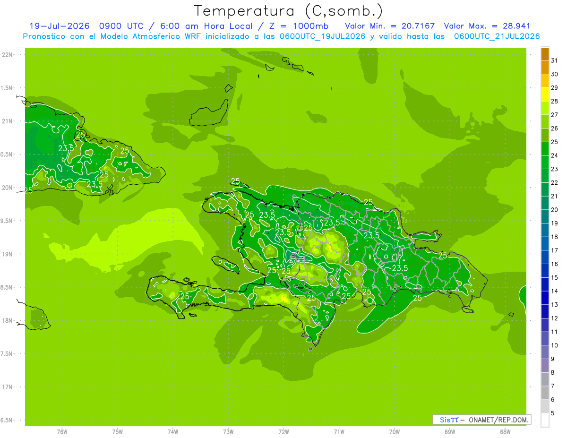This screenshot has height=438, width=567.
Task: Click the 17N latitude axis label
Action: [8, 387]
